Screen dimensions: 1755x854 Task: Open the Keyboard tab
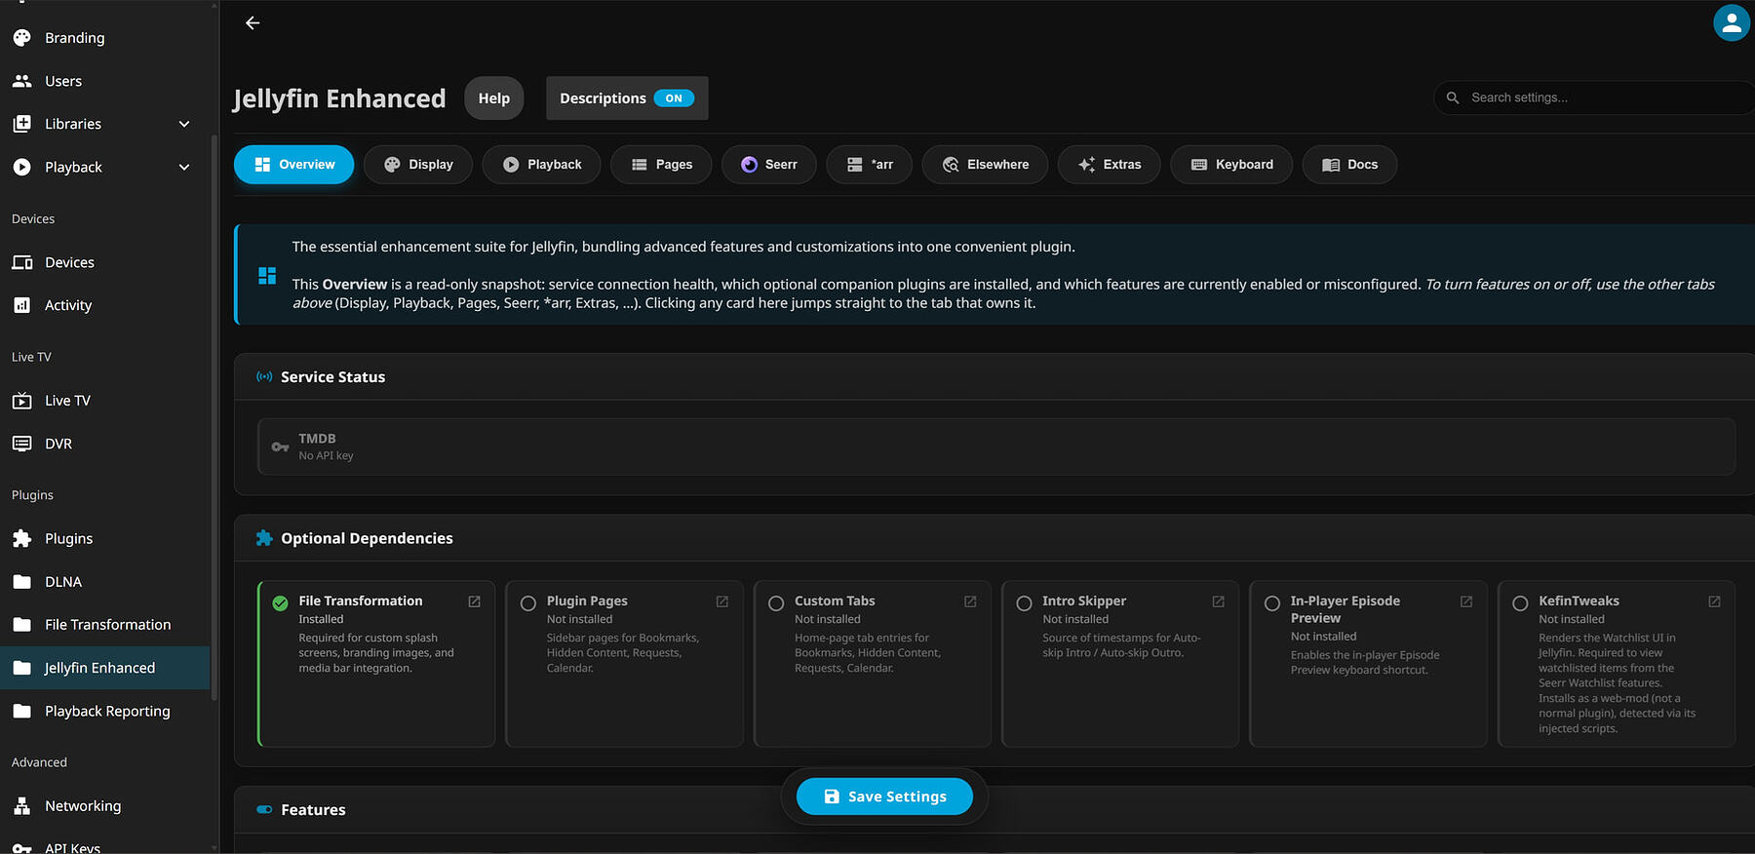pyautogui.click(x=1231, y=165)
